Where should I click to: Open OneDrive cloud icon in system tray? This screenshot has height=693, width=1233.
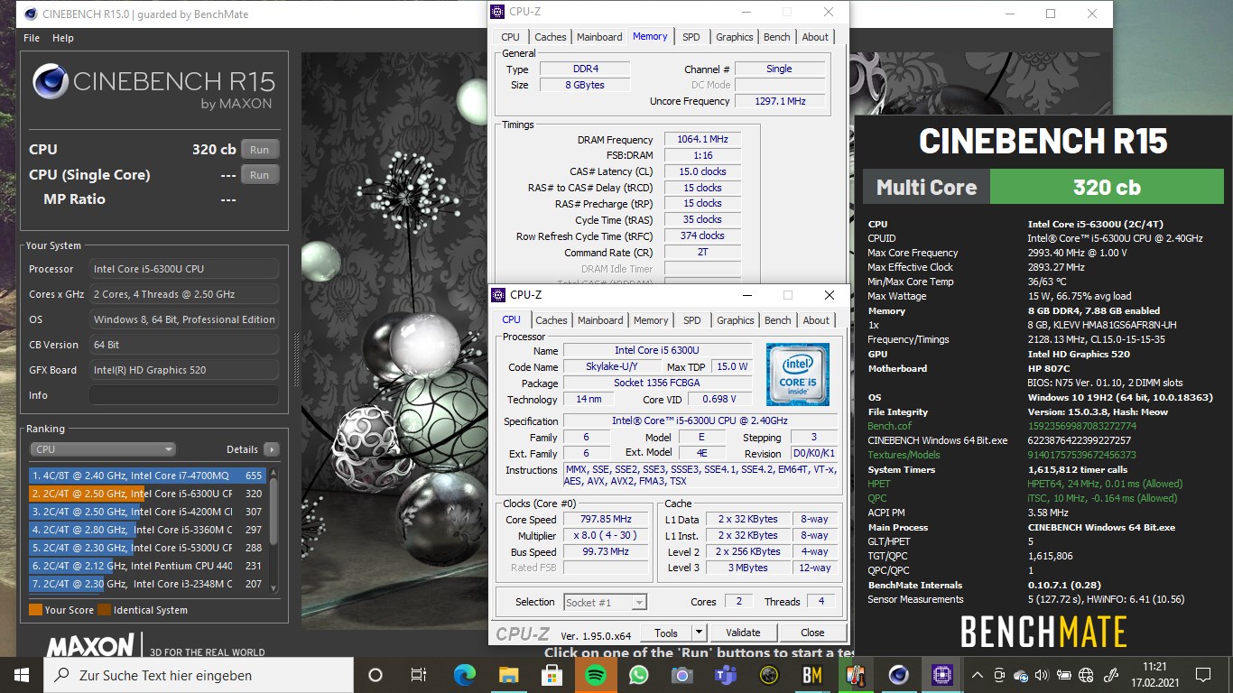click(1021, 675)
